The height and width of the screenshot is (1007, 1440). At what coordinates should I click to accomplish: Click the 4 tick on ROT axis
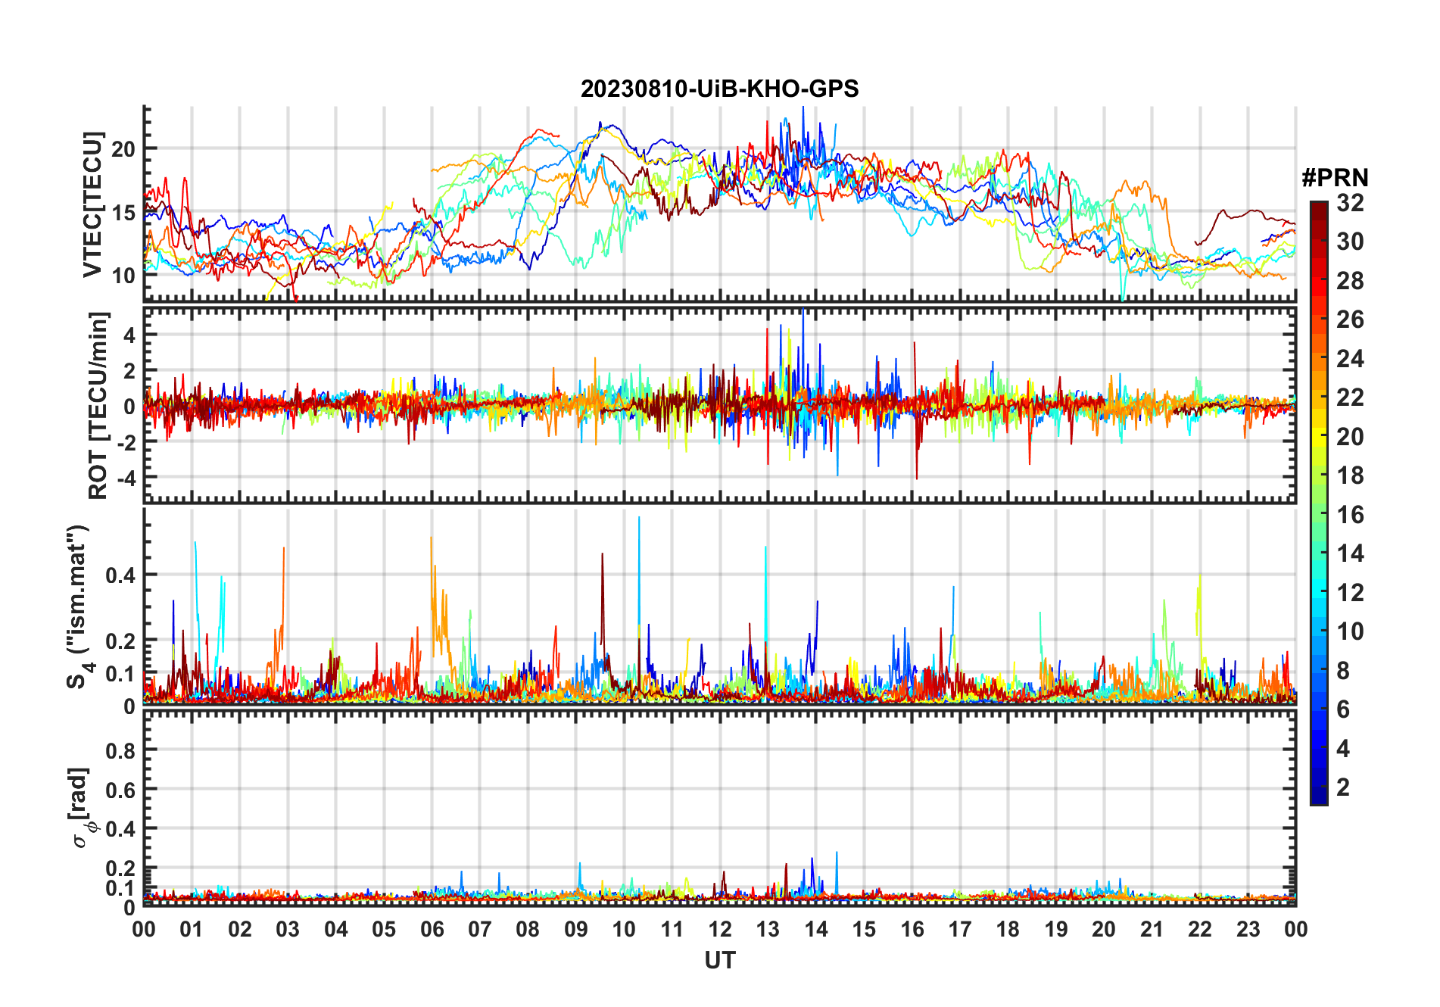(x=129, y=335)
